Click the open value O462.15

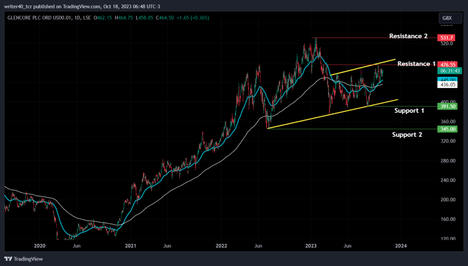click(103, 18)
